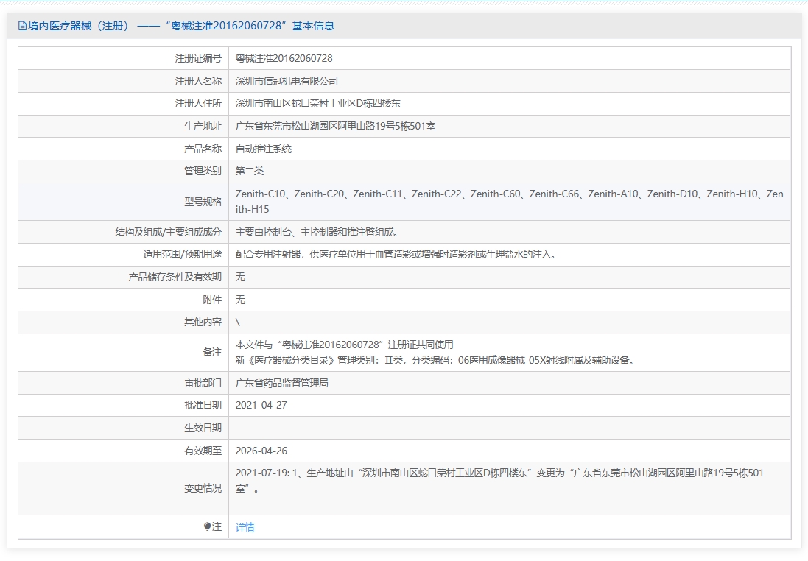Select approving department 广东省药品监督管理局
This screenshot has height=561, width=808.
click(282, 383)
